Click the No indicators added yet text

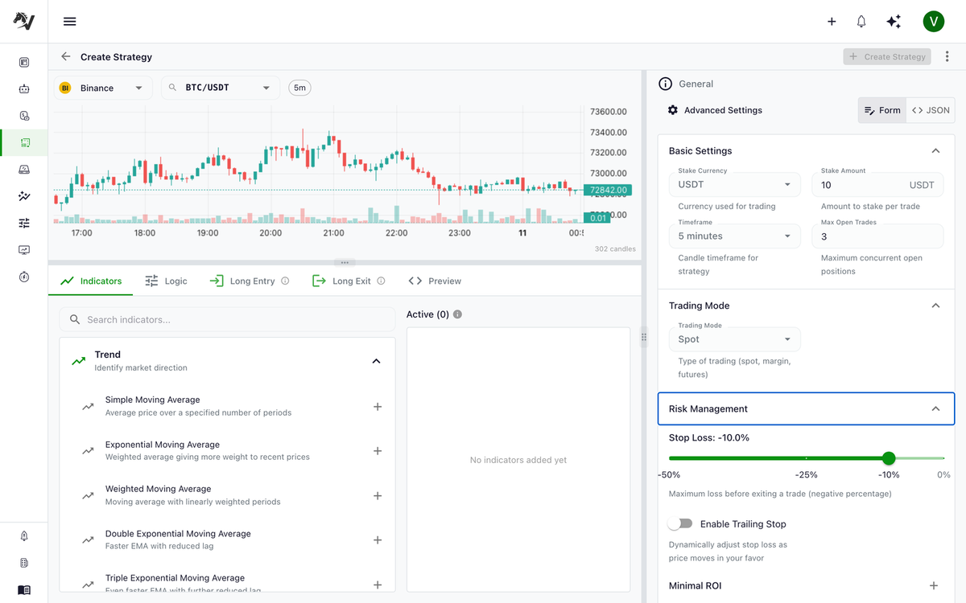coord(518,460)
